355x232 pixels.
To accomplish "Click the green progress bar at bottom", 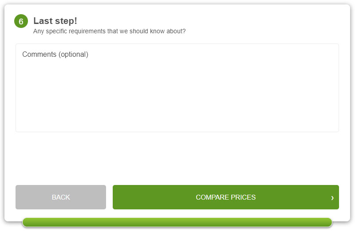I will click(x=177, y=222).
